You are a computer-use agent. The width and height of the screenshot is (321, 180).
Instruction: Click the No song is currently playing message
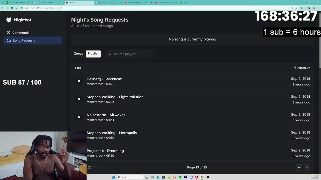click(192, 39)
